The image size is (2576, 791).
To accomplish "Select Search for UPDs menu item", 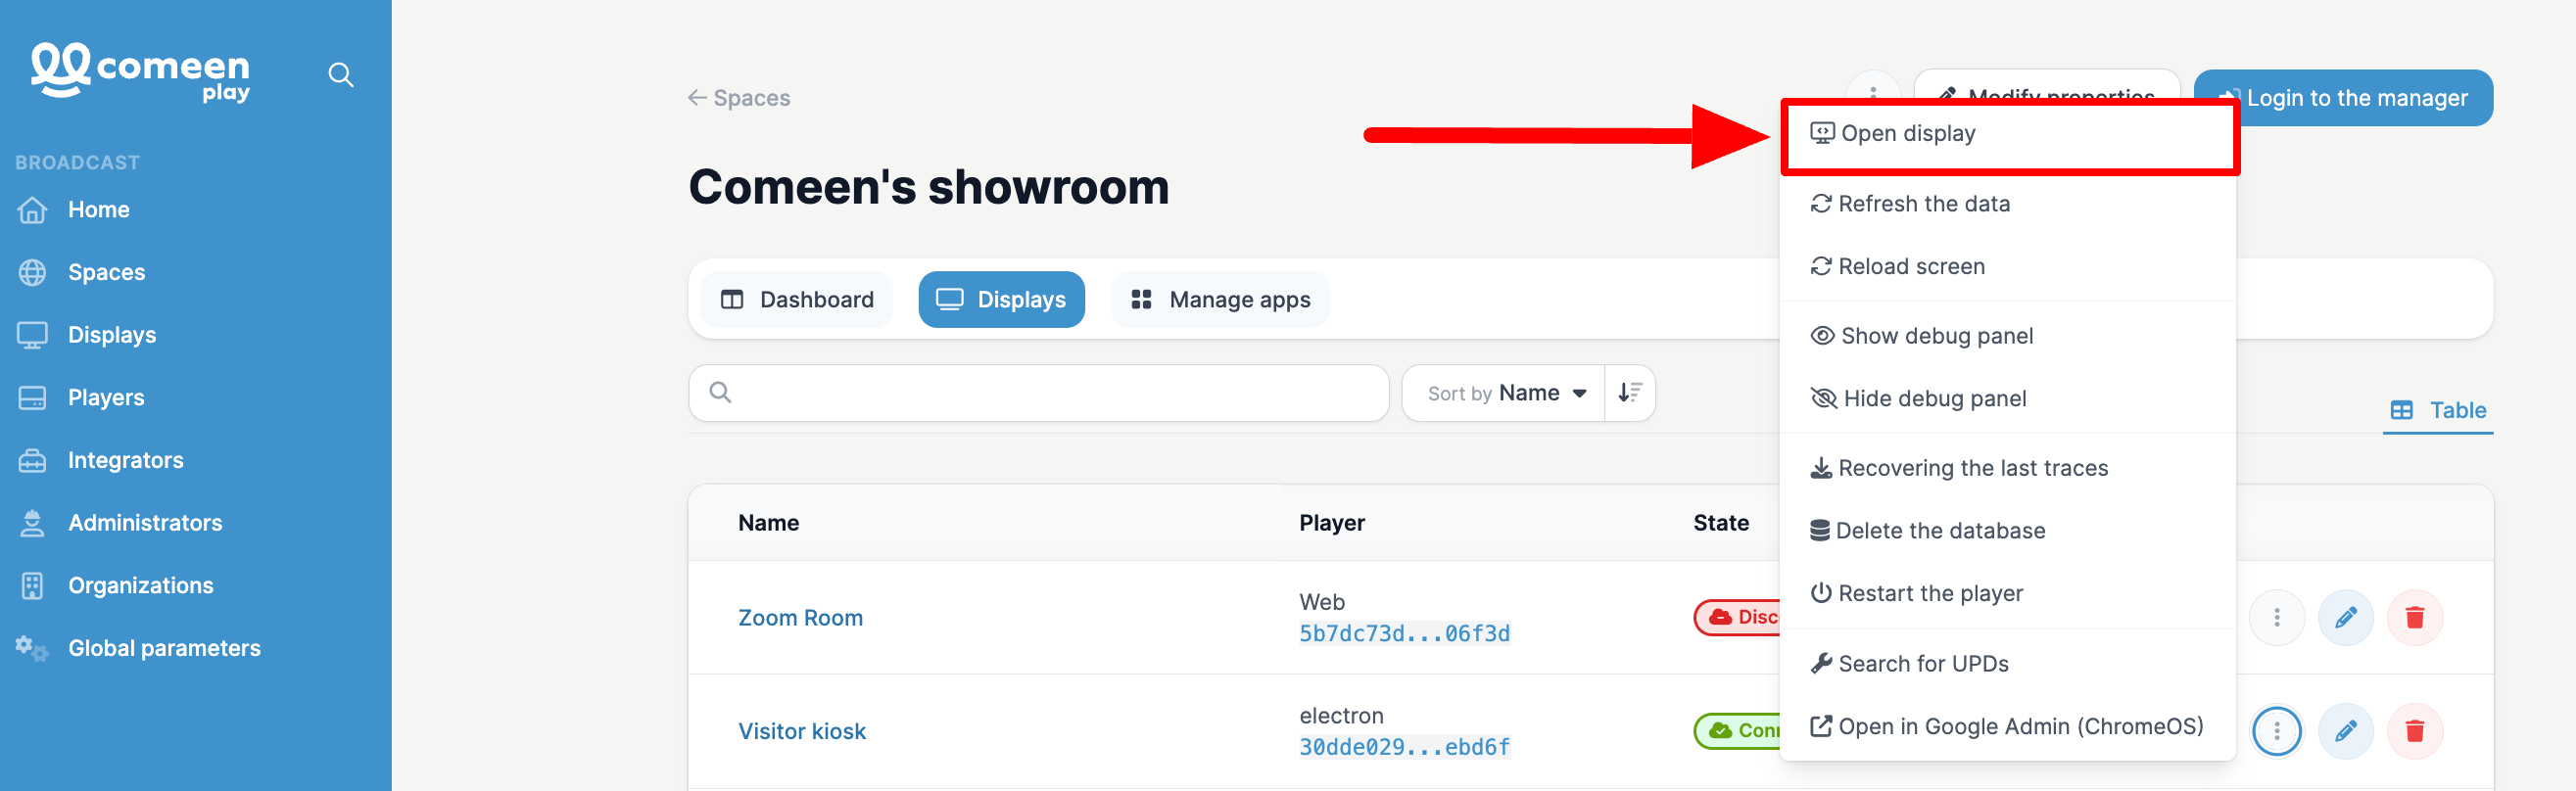I will [x=2008, y=664].
